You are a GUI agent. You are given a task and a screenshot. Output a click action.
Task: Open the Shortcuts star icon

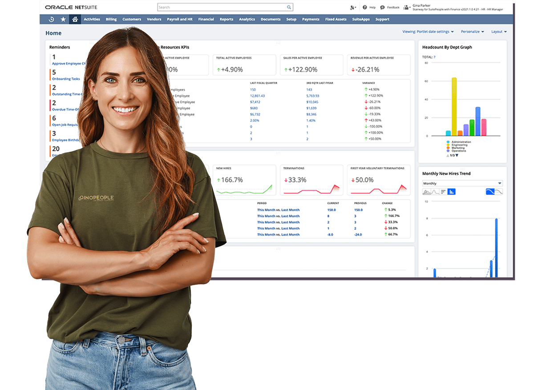tap(63, 20)
